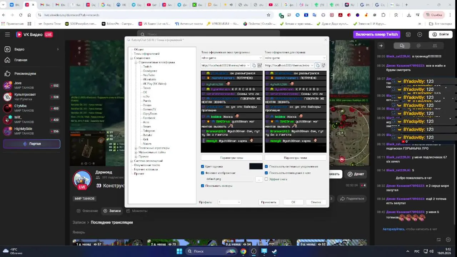Open the browser extensions puzzle icon
Image resolution: width=457 pixels, height=257 pixels.
pyautogui.click(x=383, y=15)
